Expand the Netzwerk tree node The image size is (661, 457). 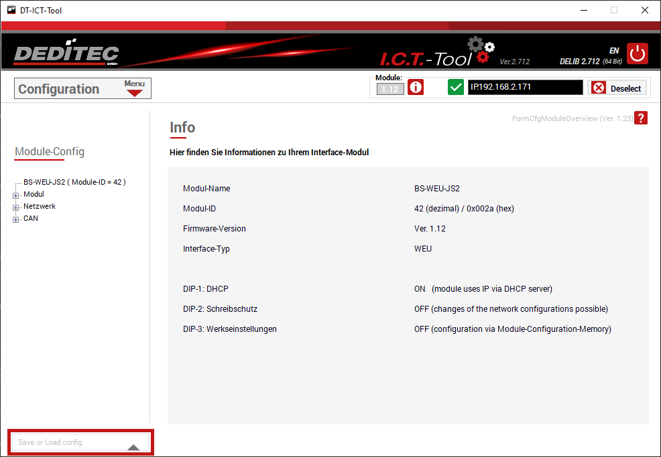pyautogui.click(x=16, y=207)
